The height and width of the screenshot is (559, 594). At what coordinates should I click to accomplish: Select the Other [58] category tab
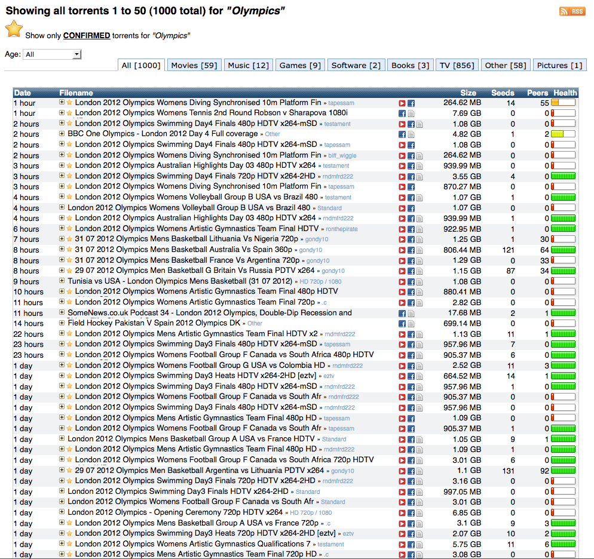[506, 66]
